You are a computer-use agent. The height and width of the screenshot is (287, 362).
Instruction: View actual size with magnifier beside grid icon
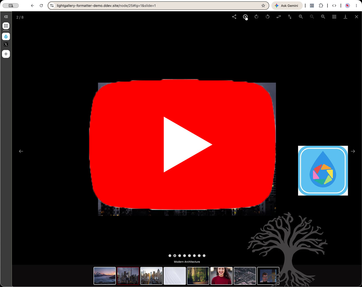click(x=323, y=17)
